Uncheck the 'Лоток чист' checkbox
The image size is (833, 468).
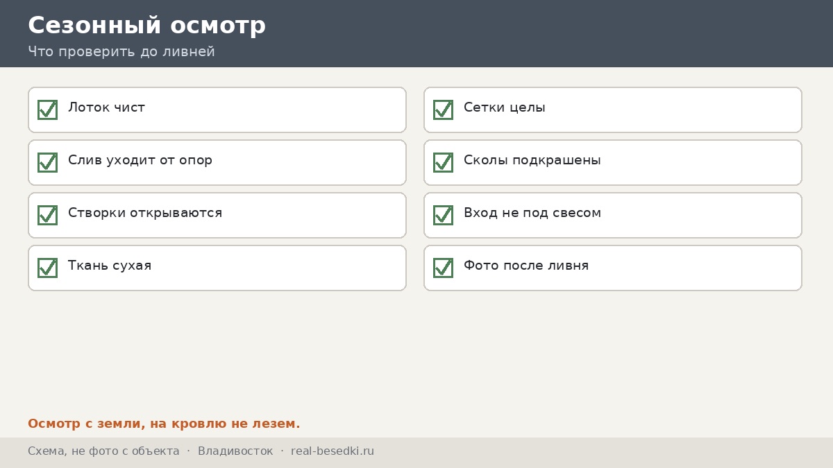click(47, 110)
